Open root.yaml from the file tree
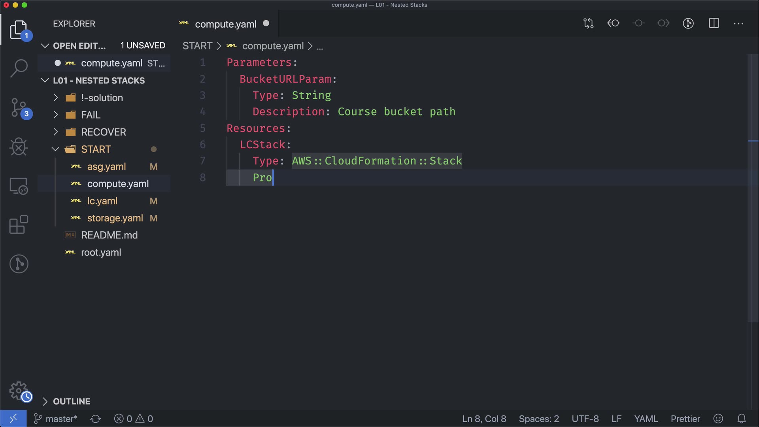 (x=101, y=252)
